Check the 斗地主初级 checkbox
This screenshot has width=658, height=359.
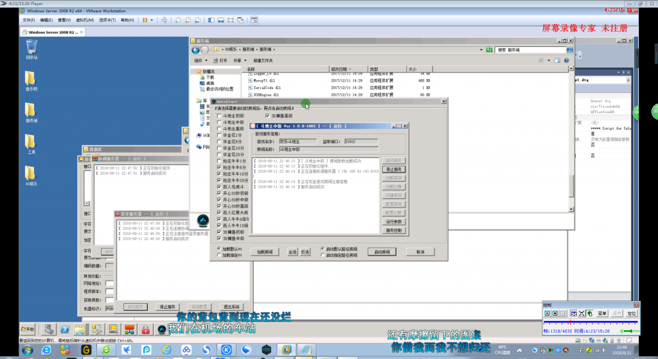[x=219, y=116]
